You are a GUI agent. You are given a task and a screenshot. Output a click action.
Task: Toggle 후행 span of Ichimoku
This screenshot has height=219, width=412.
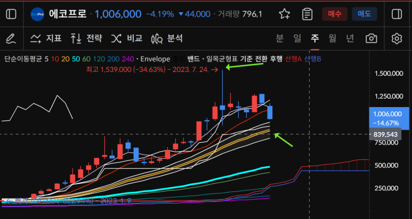coord(277,59)
